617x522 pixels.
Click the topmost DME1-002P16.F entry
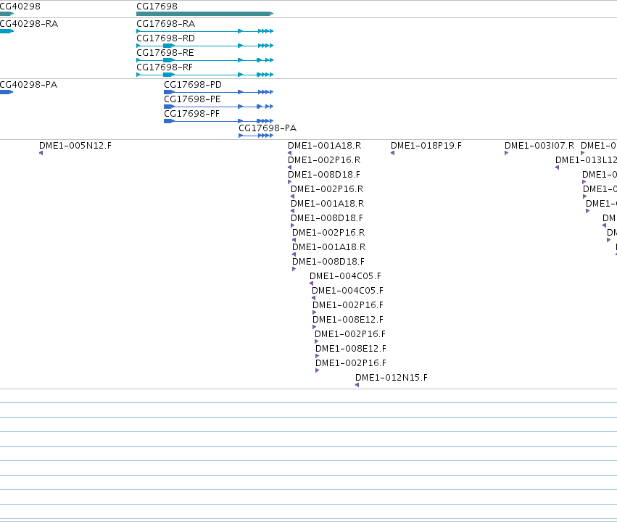(x=348, y=305)
